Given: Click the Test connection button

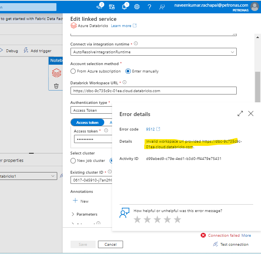Looking at the screenshot, I should tap(231, 244).
